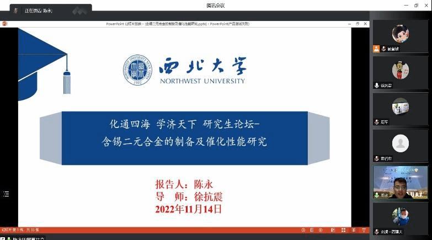The image size is (432, 240).
Task: Click the slide title line 化通四海 学济天下 研究生论坛
Action: click(184, 124)
